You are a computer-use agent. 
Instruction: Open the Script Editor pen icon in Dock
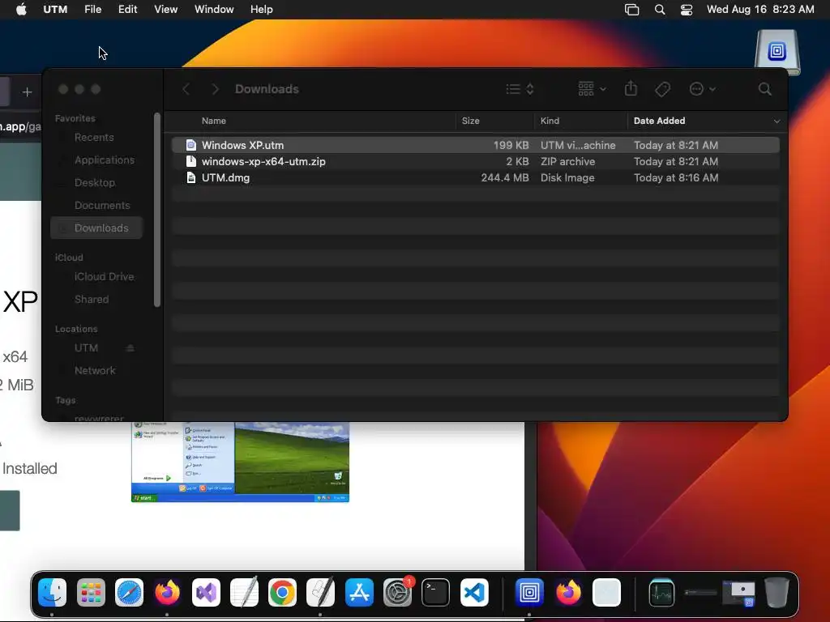(321, 592)
